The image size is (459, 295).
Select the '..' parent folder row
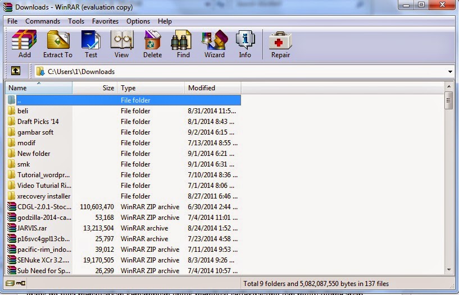[x=123, y=100]
